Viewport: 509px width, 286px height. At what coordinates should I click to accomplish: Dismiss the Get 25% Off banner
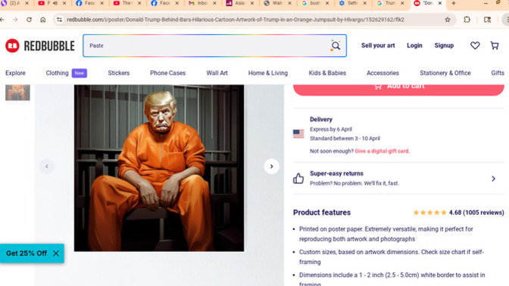(56, 253)
